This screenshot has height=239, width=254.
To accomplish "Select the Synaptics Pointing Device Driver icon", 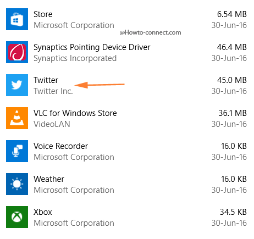I will pyautogui.click(x=17, y=52).
